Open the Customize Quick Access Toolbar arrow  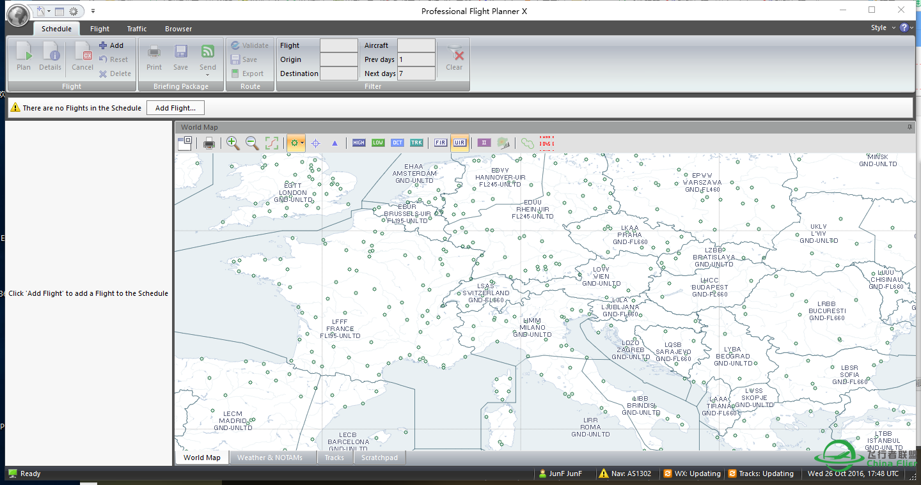pyautogui.click(x=93, y=11)
